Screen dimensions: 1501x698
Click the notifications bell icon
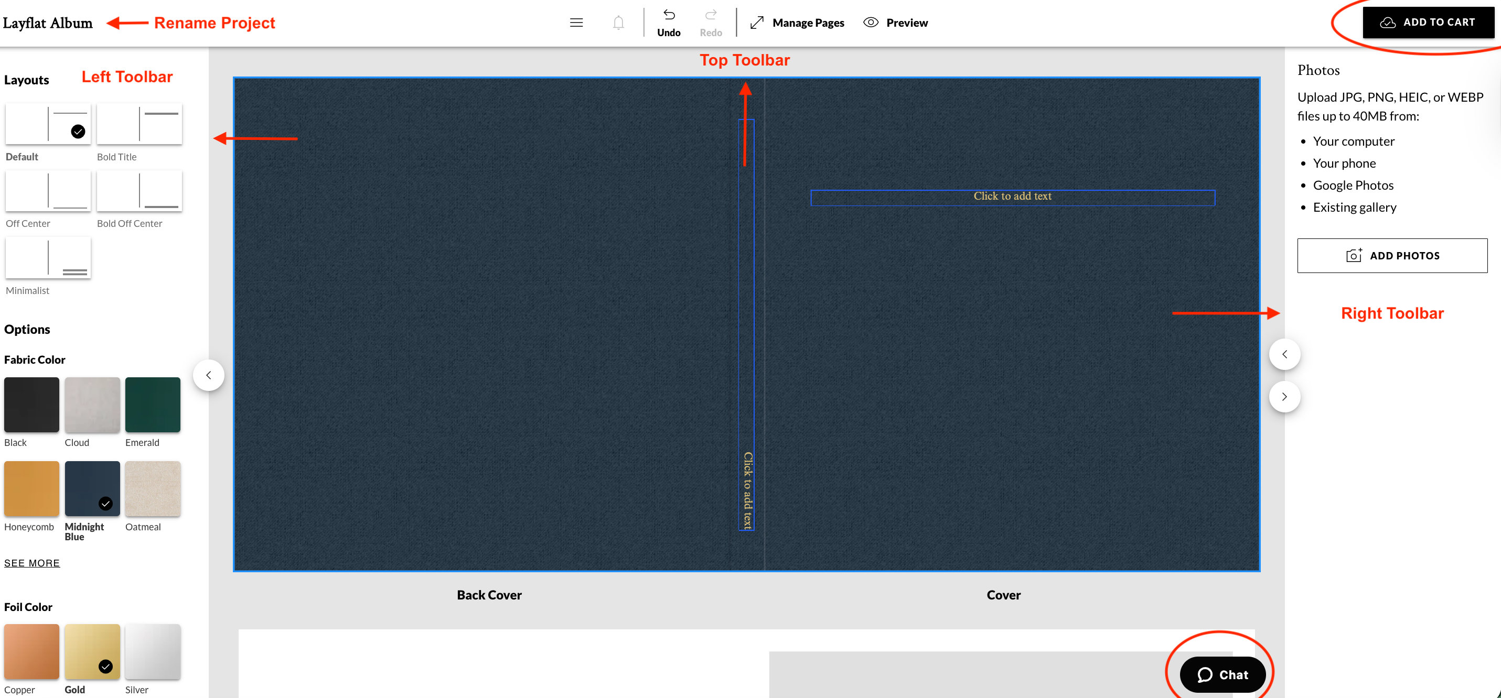618,22
